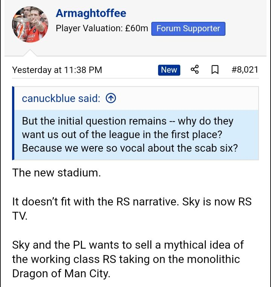Expand the quoted canuckblue message block
This screenshot has height=287, width=271.
(136, 135)
